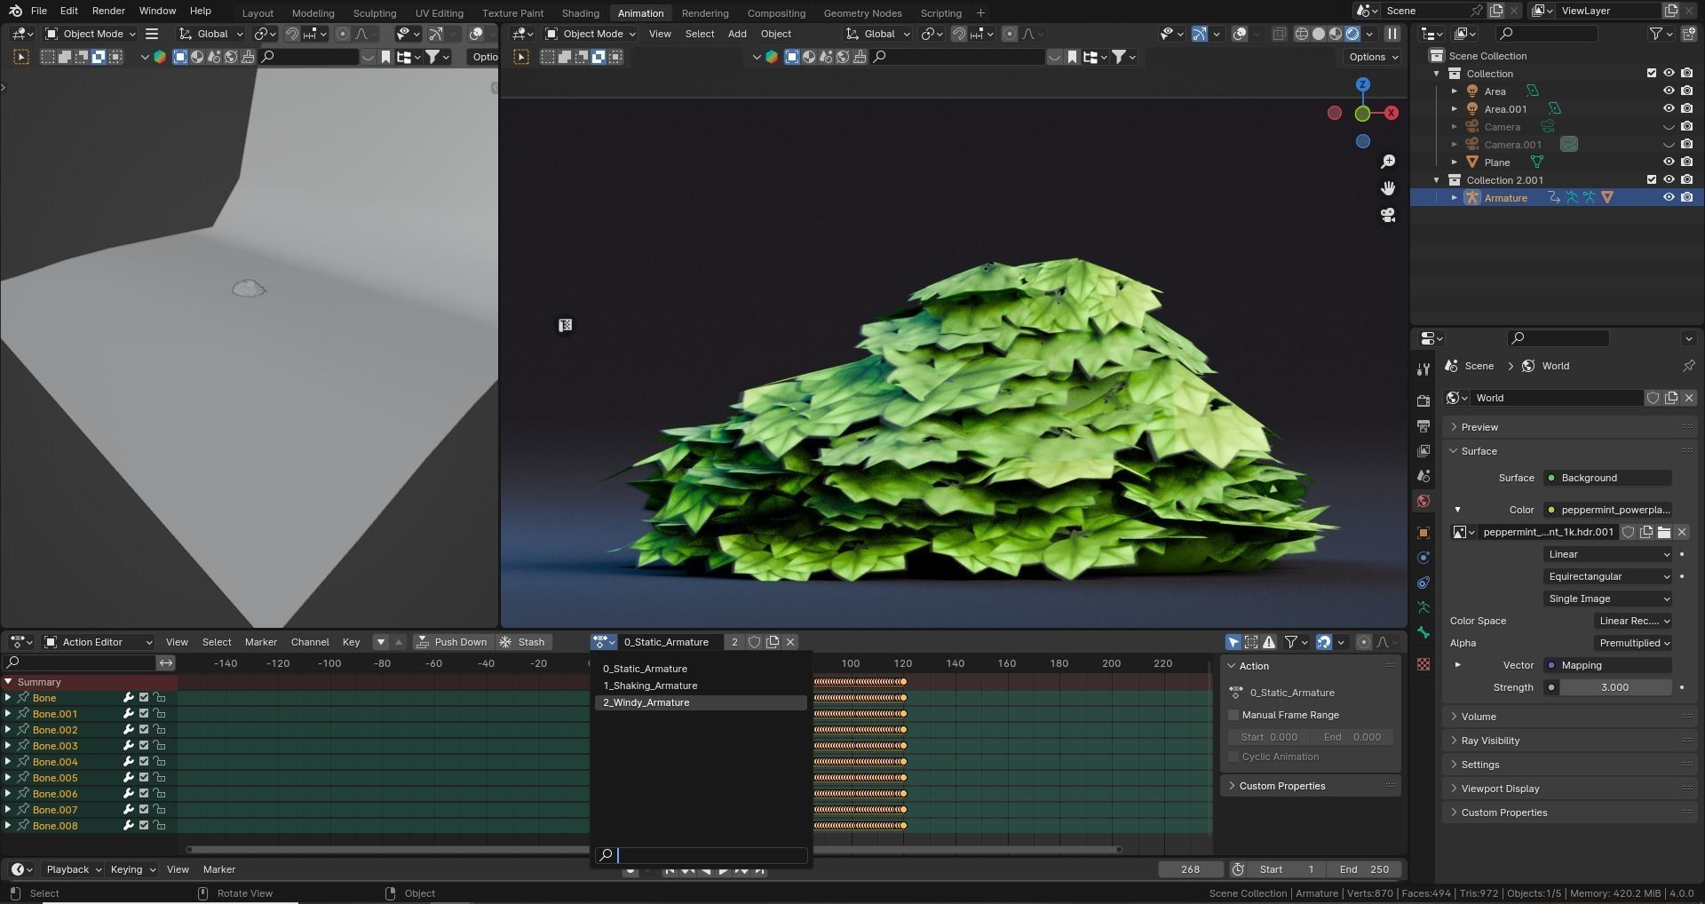Open the Scene properties tab
The width and height of the screenshot is (1705, 904).
click(1423, 476)
